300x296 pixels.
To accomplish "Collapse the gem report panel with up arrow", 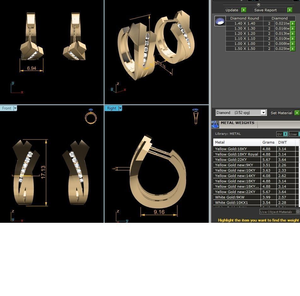I will tap(258, 4).
